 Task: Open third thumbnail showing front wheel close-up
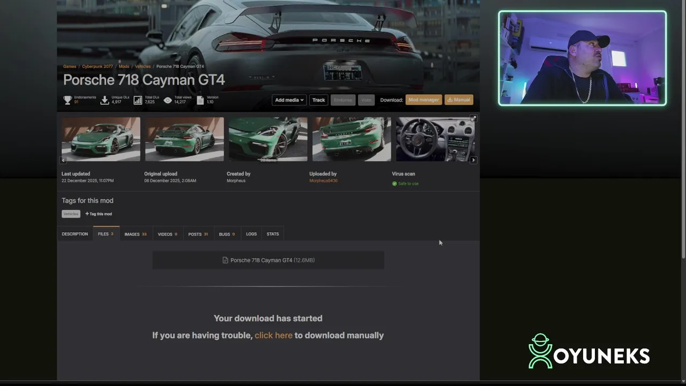268,139
